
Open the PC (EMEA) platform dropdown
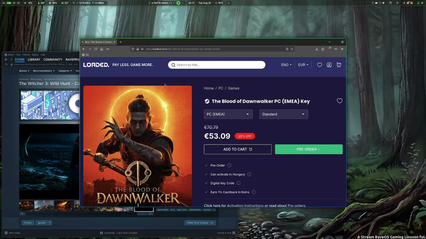[228, 114]
